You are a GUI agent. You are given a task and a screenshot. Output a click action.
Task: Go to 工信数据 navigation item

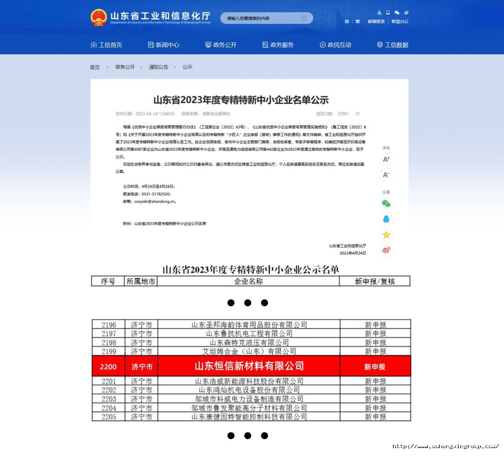[393, 45]
